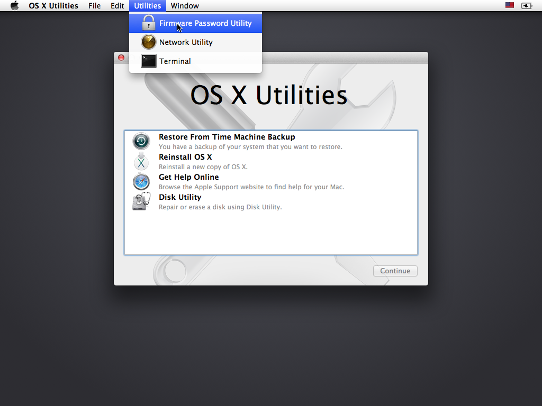Open the Apple menu logo

(x=15, y=6)
